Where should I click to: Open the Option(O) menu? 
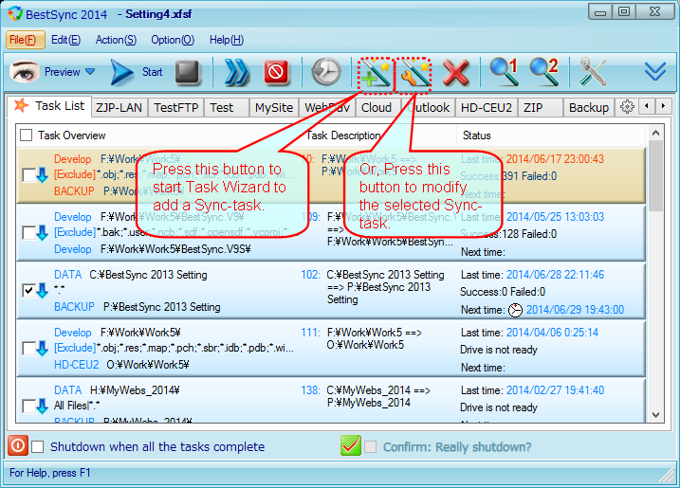[x=173, y=40]
